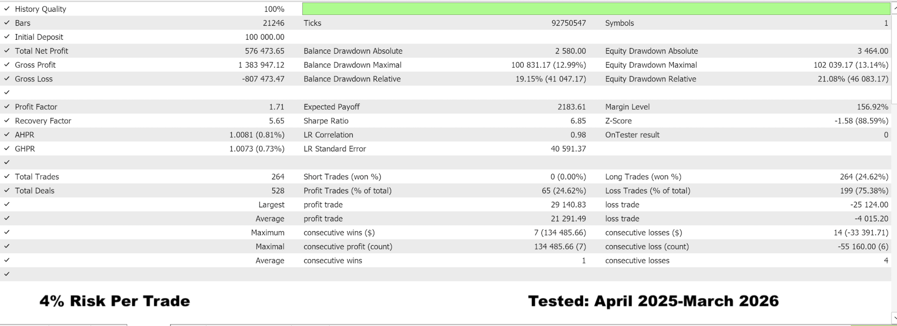Viewport: 897px width, 326px height.
Task: Select the checkmark next to Profit Factor
Action: tap(7, 107)
